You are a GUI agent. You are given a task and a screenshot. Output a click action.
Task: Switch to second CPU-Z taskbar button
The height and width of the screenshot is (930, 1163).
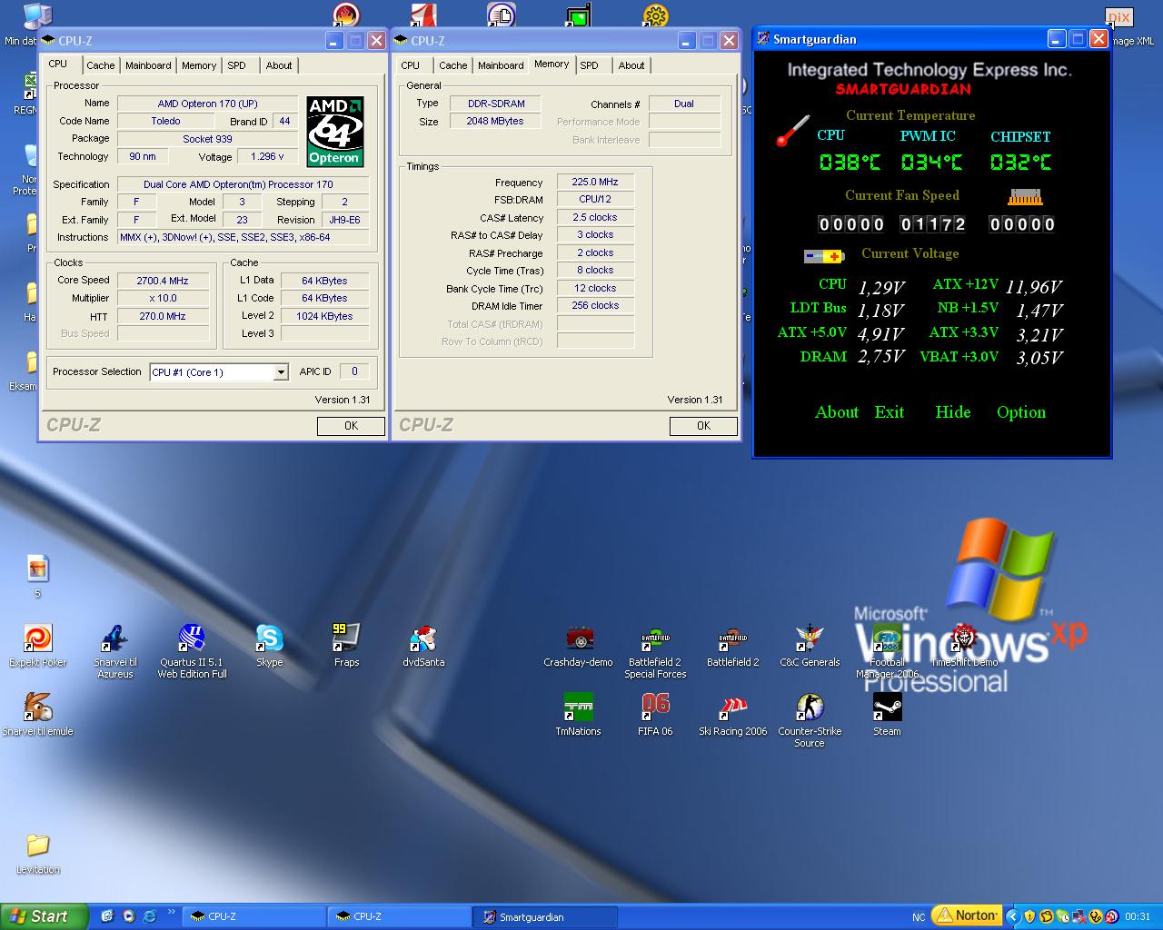pos(400,916)
